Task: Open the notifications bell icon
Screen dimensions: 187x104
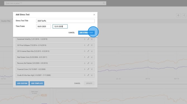Action: [178, 15]
